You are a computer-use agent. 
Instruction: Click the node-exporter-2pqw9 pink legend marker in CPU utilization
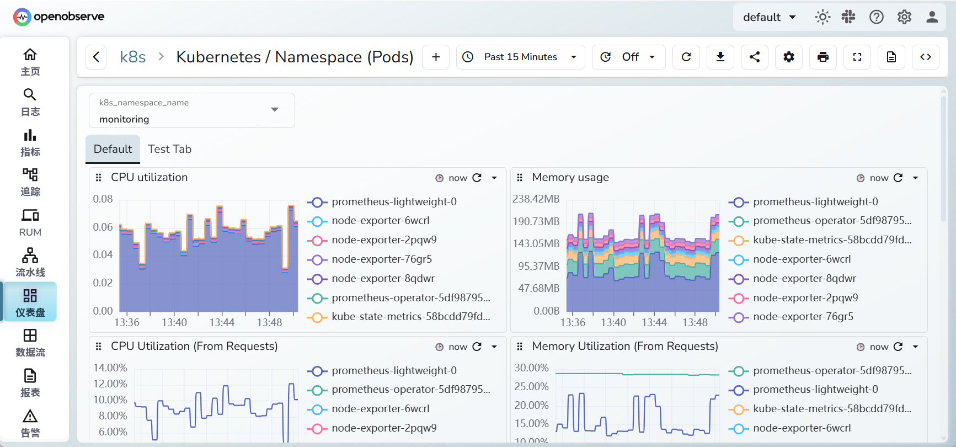point(317,240)
